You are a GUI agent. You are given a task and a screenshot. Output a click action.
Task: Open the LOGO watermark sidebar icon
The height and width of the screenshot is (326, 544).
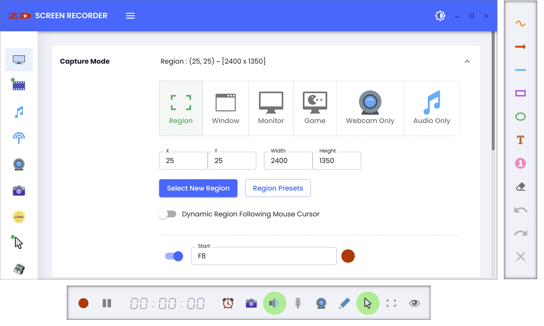coord(19,217)
